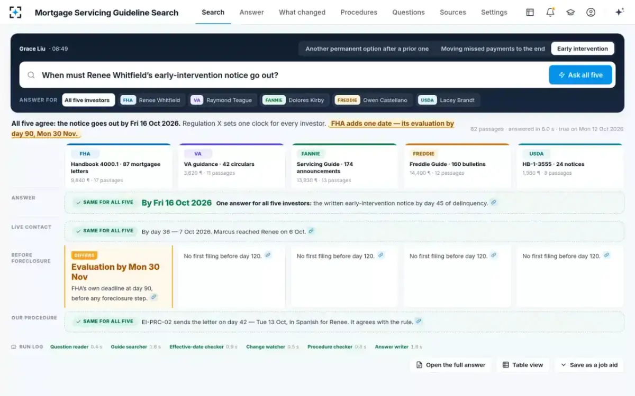Click 'Question reader' in run log
The width and height of the screenshot is (635, 396).
click(x=69, y=347)
